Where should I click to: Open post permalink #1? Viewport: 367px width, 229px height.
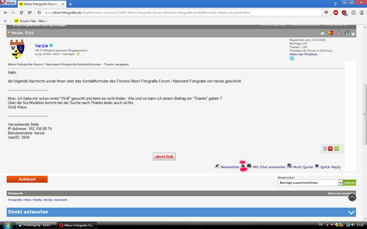[x=323, y=33]
